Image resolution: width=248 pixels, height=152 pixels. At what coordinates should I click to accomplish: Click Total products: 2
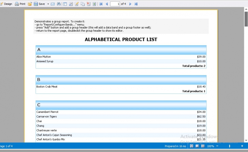click(194, 66)
